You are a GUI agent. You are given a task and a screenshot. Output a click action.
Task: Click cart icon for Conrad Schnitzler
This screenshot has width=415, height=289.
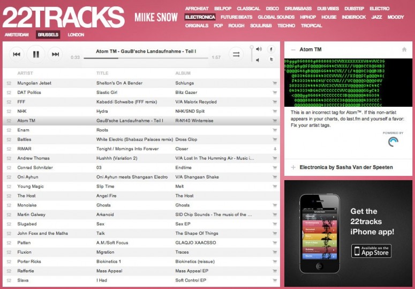[x=275, y=168]
